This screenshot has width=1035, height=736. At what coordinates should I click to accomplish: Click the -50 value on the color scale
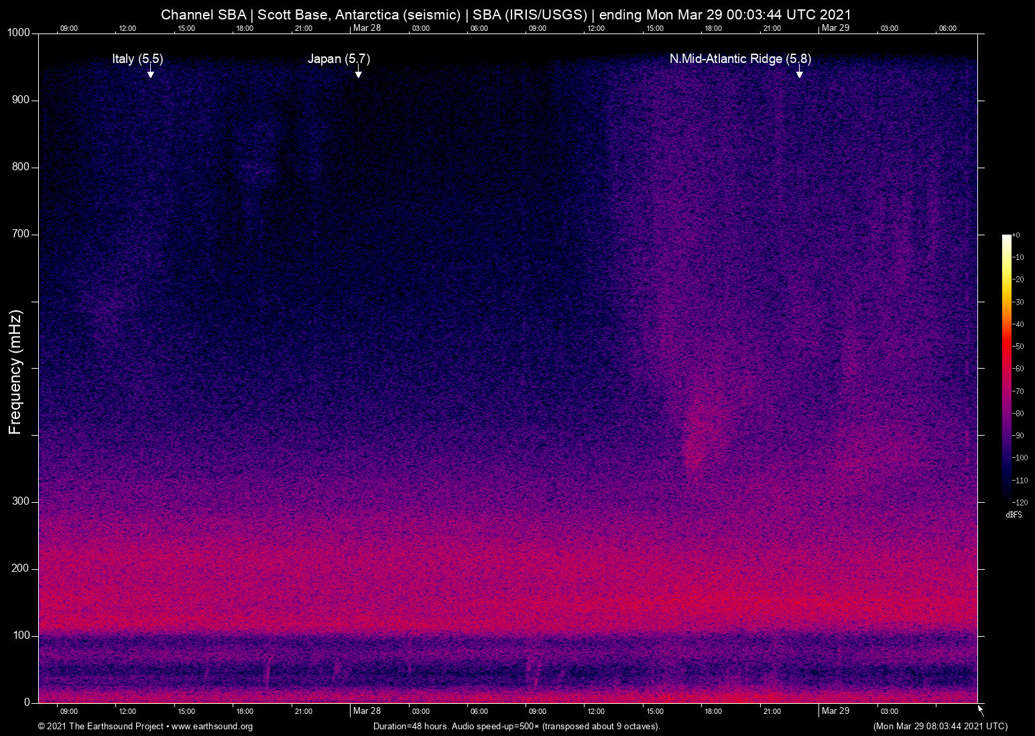[1018, 347]
